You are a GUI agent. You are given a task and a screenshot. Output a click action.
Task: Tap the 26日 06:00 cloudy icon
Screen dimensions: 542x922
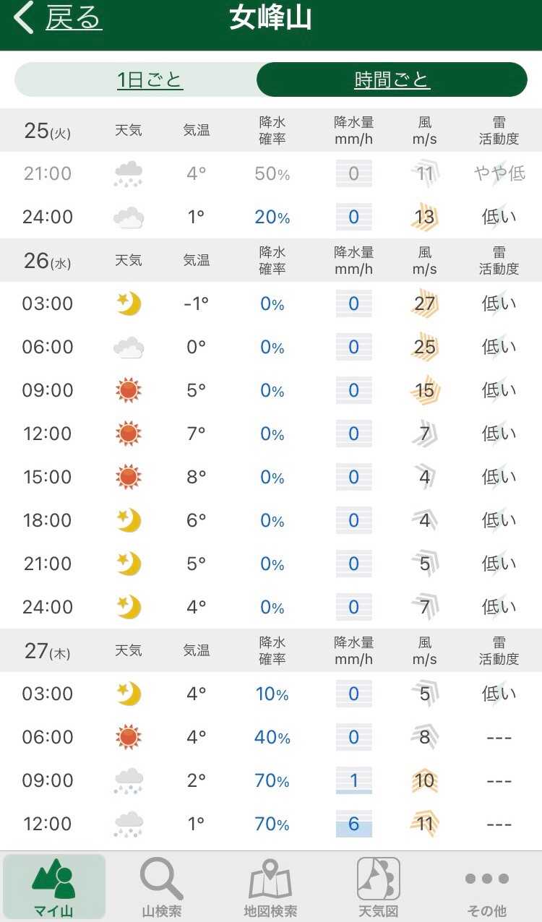[x=129, y=347]
